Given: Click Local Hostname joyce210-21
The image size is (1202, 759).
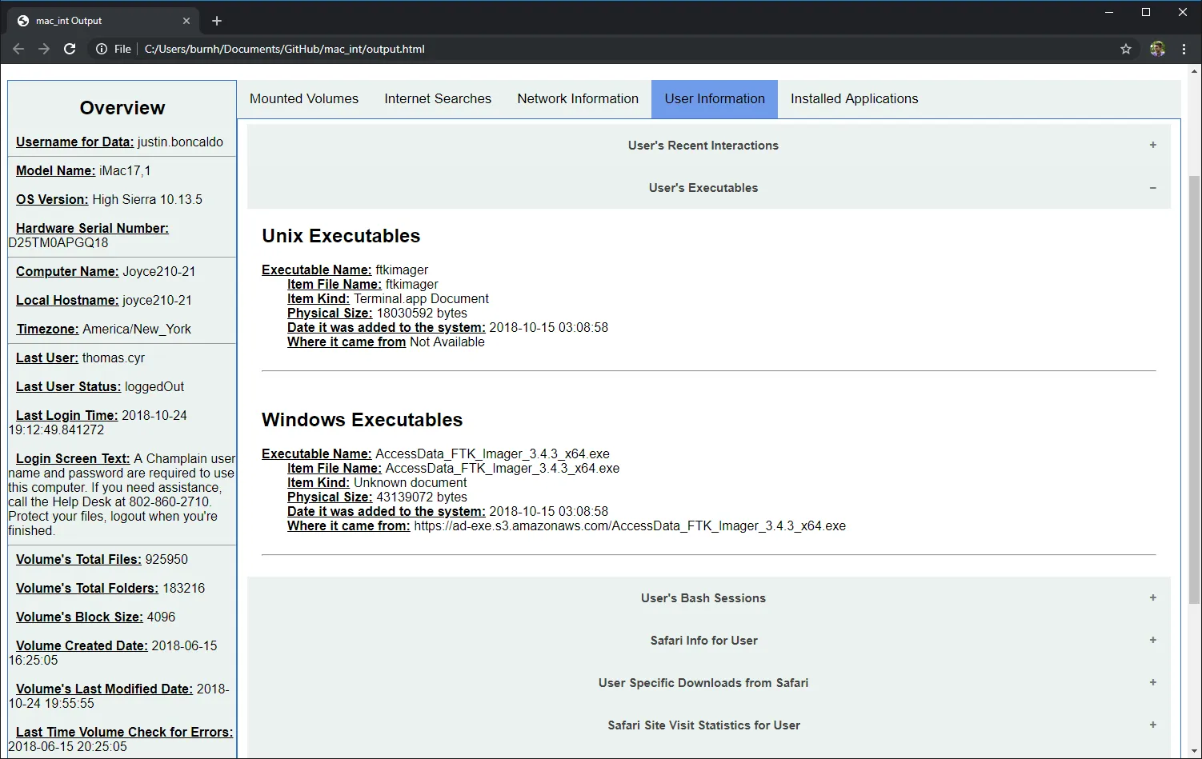Looking at the screenshot, I should pos(157,301).
